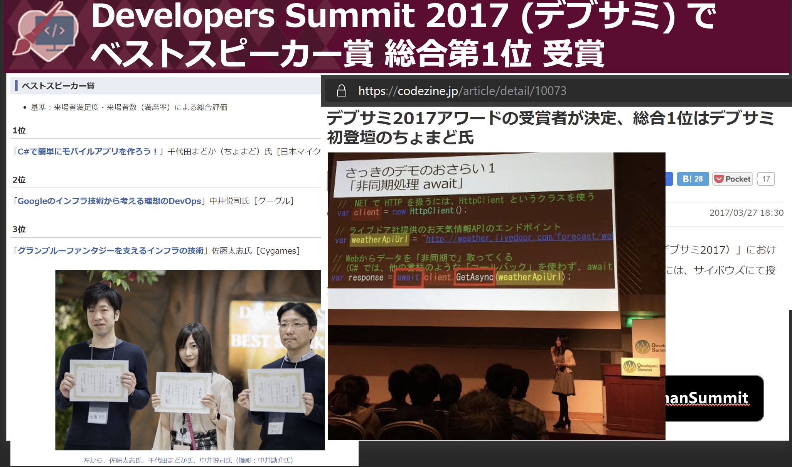Save article with the Pocket button

point(732,179)
